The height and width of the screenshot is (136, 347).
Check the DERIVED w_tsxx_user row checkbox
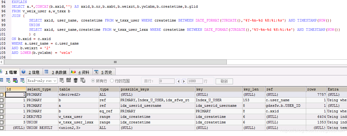(2, 117)
